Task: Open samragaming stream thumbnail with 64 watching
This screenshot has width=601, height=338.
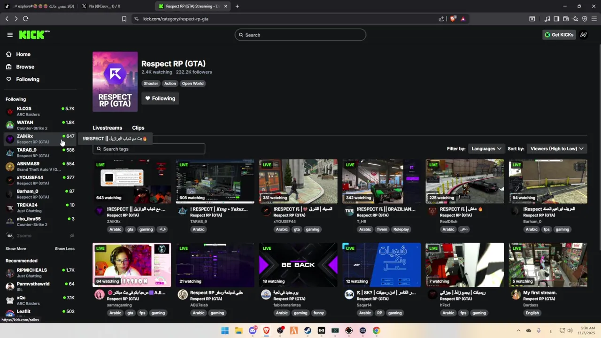Action: (x=131, y=265)
